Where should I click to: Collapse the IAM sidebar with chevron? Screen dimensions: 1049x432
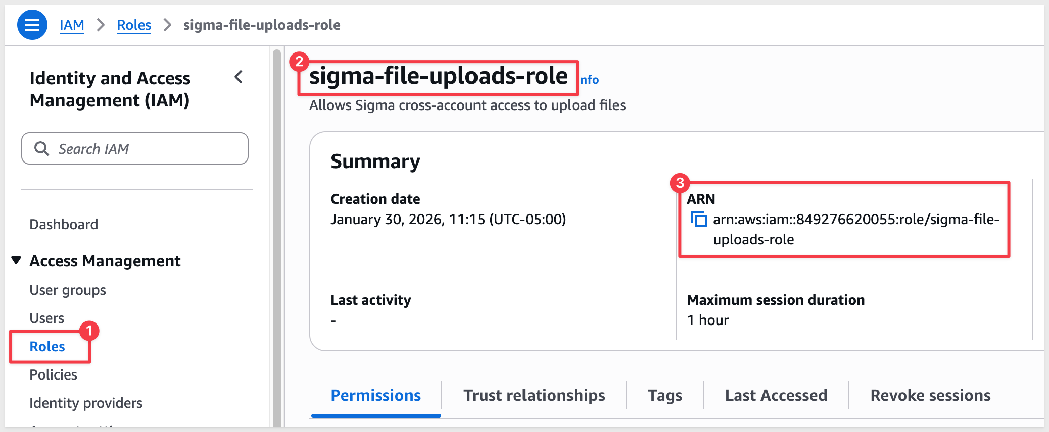click(239, 77)
